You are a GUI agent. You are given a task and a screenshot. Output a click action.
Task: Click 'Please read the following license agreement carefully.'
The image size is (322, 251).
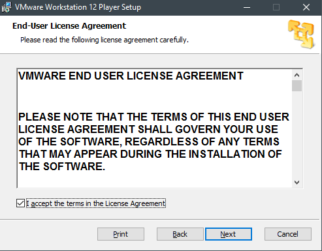point(105,40)
